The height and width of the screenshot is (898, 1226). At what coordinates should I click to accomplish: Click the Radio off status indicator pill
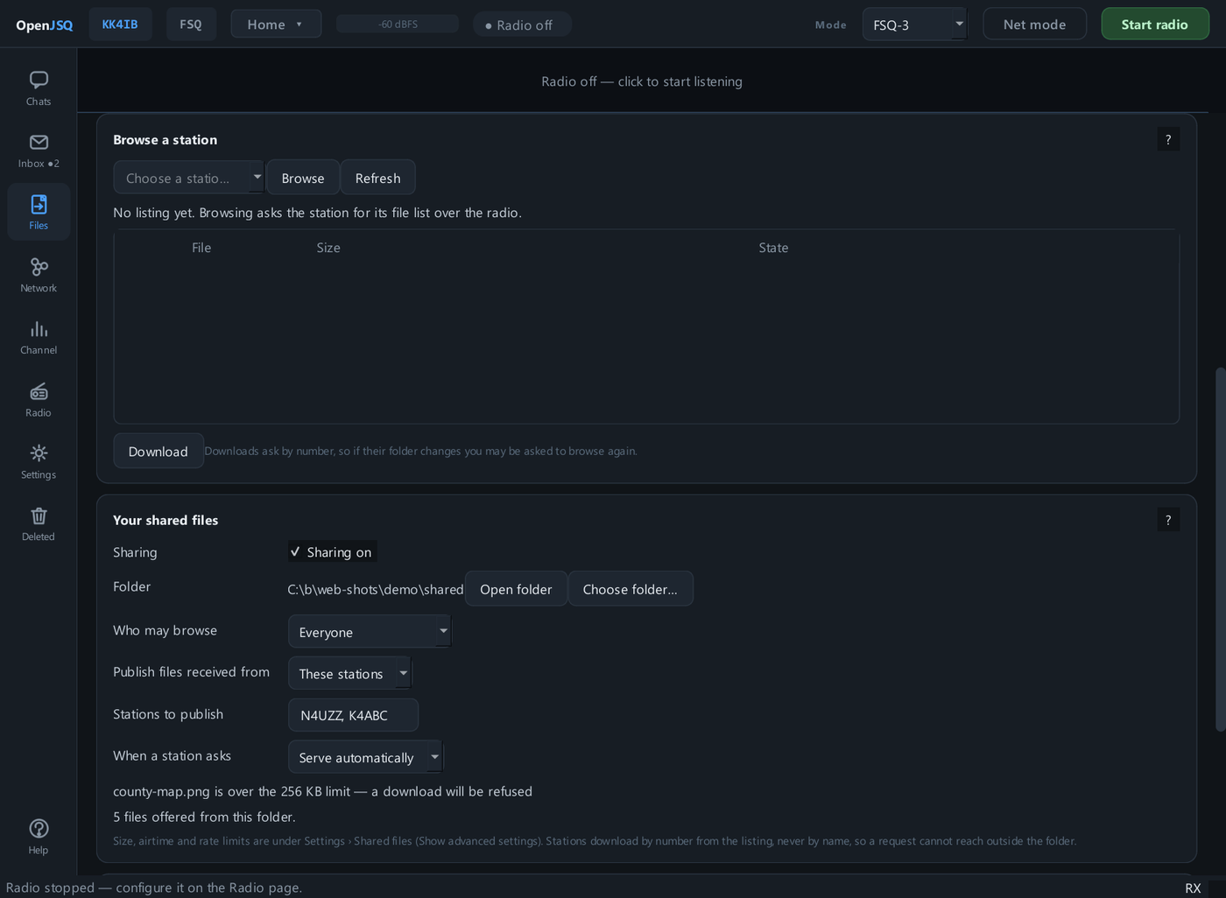[522, 25]
